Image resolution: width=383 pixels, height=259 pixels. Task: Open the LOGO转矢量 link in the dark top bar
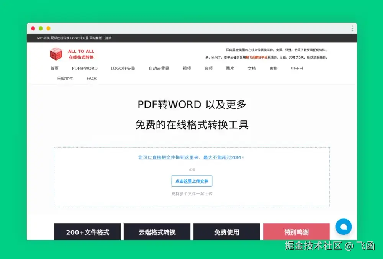(x=79, y=38)
